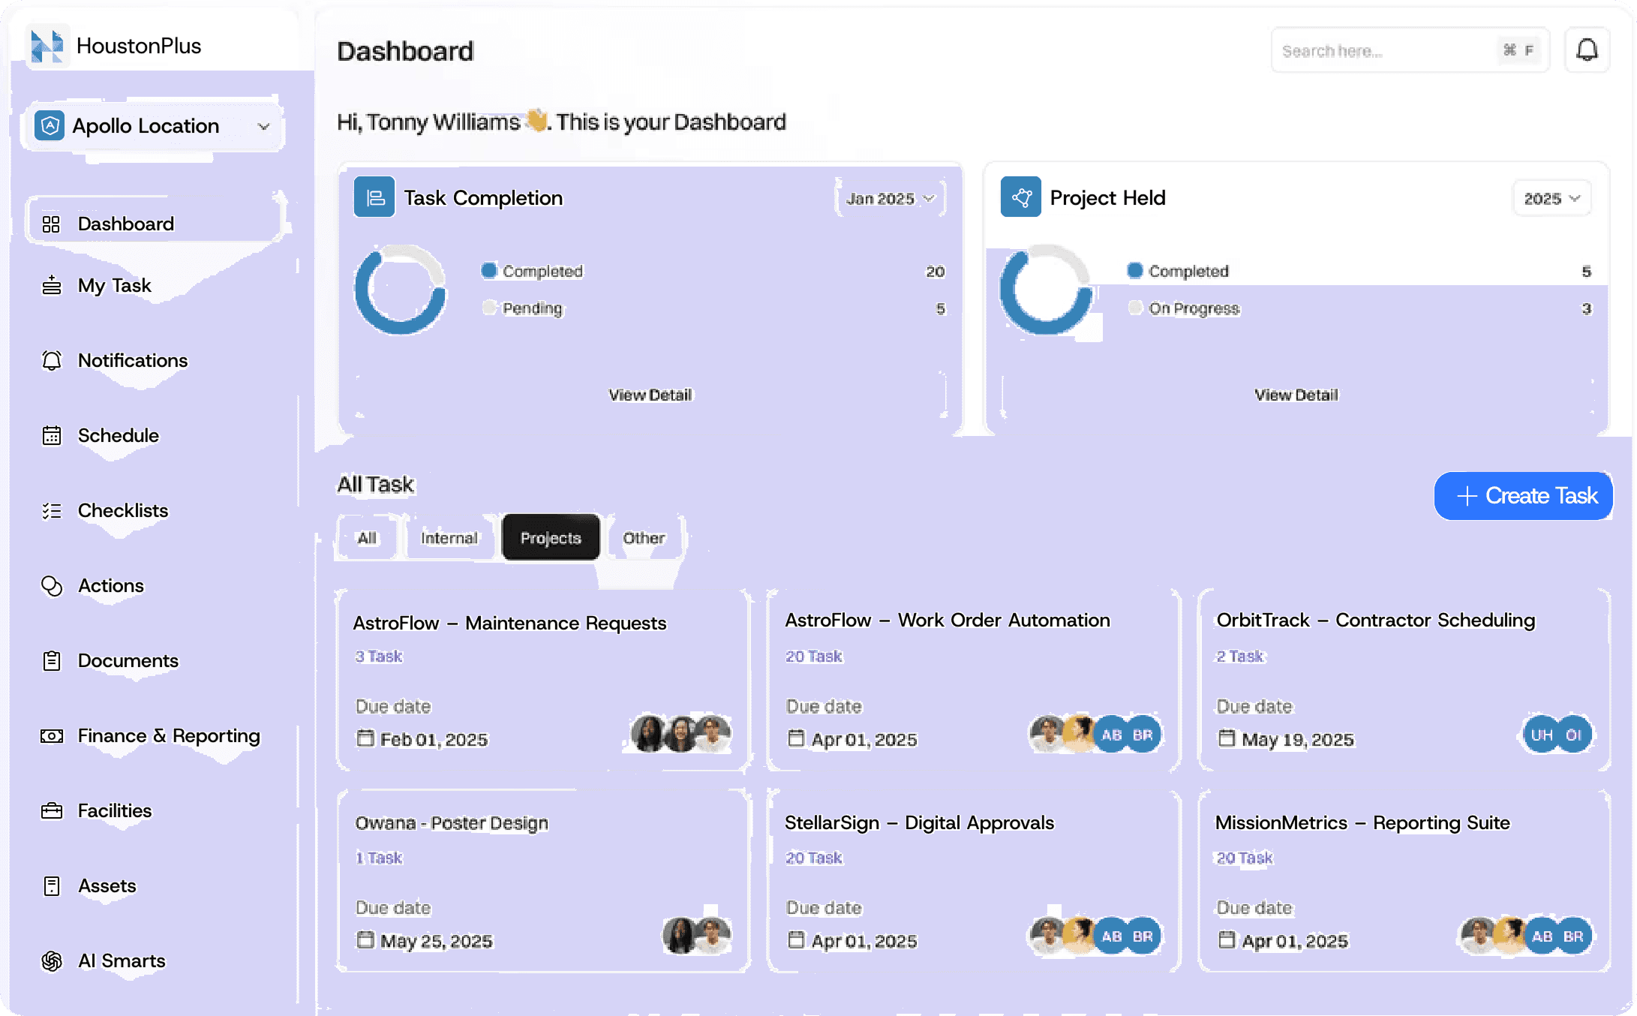Screen dimensions: 1637x1016
Task: Click the Schedule calendar icon
Action: [51, 435]
